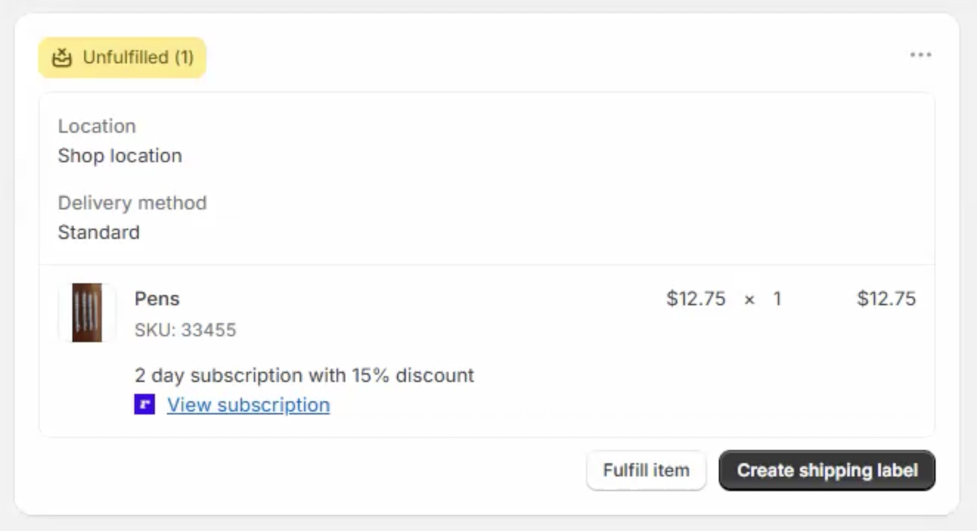Click the Standard delivery method value
Screen dimensions: 977x531
(x=99, y=232)
